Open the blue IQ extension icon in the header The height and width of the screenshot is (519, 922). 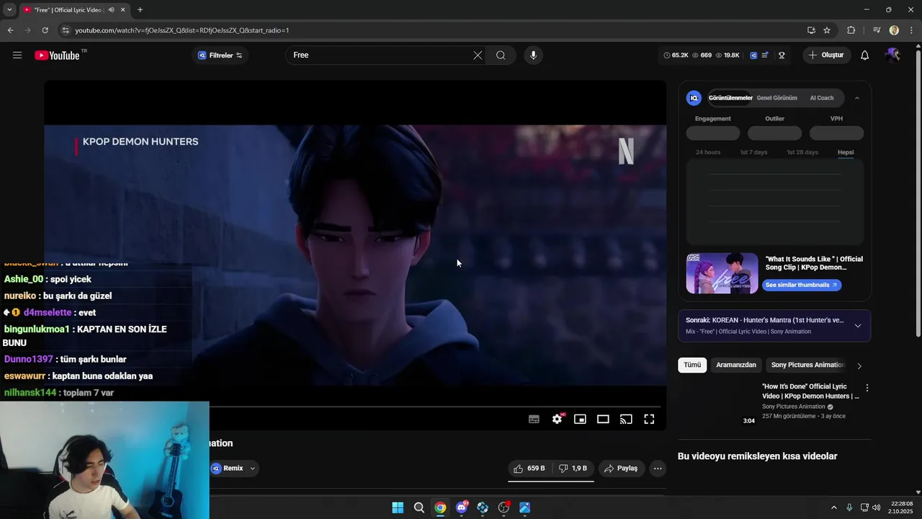753,56
